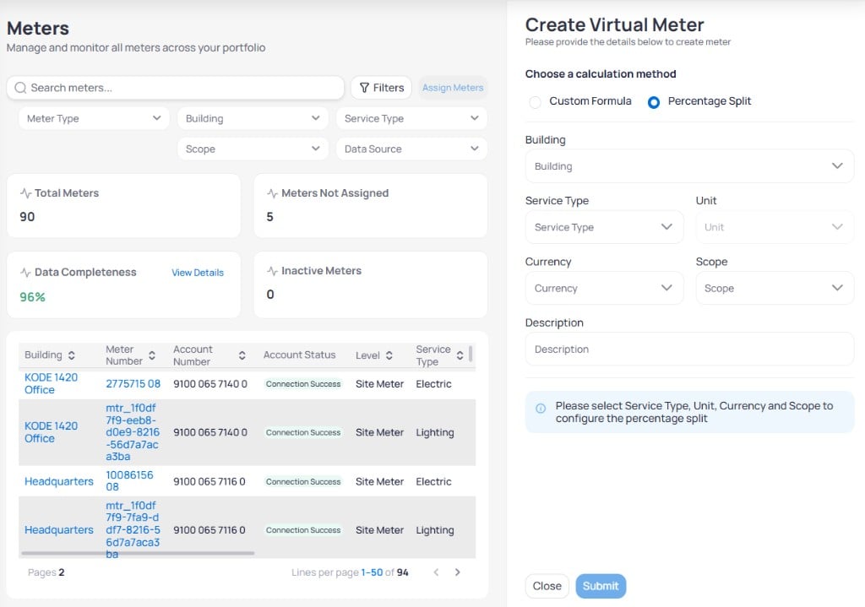This screenshot has height=607, width=865.
Task: Click the Close button
Action: point(547,586)
